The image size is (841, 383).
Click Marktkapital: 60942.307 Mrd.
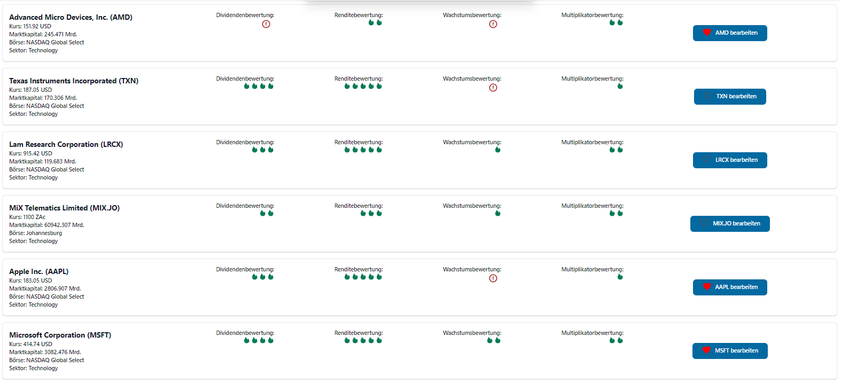[x=46, y=225]
